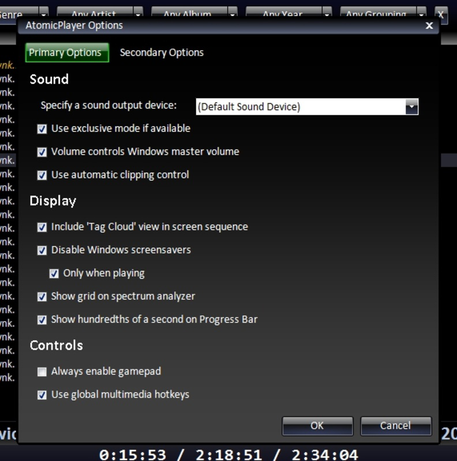Open the Genre filter dropdown
The image size is (457, 461).
pos(44,13)
